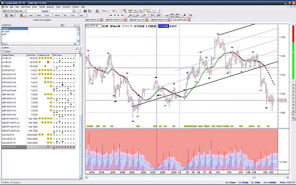
Task: Open the File menu
Action: click(7, 7)
